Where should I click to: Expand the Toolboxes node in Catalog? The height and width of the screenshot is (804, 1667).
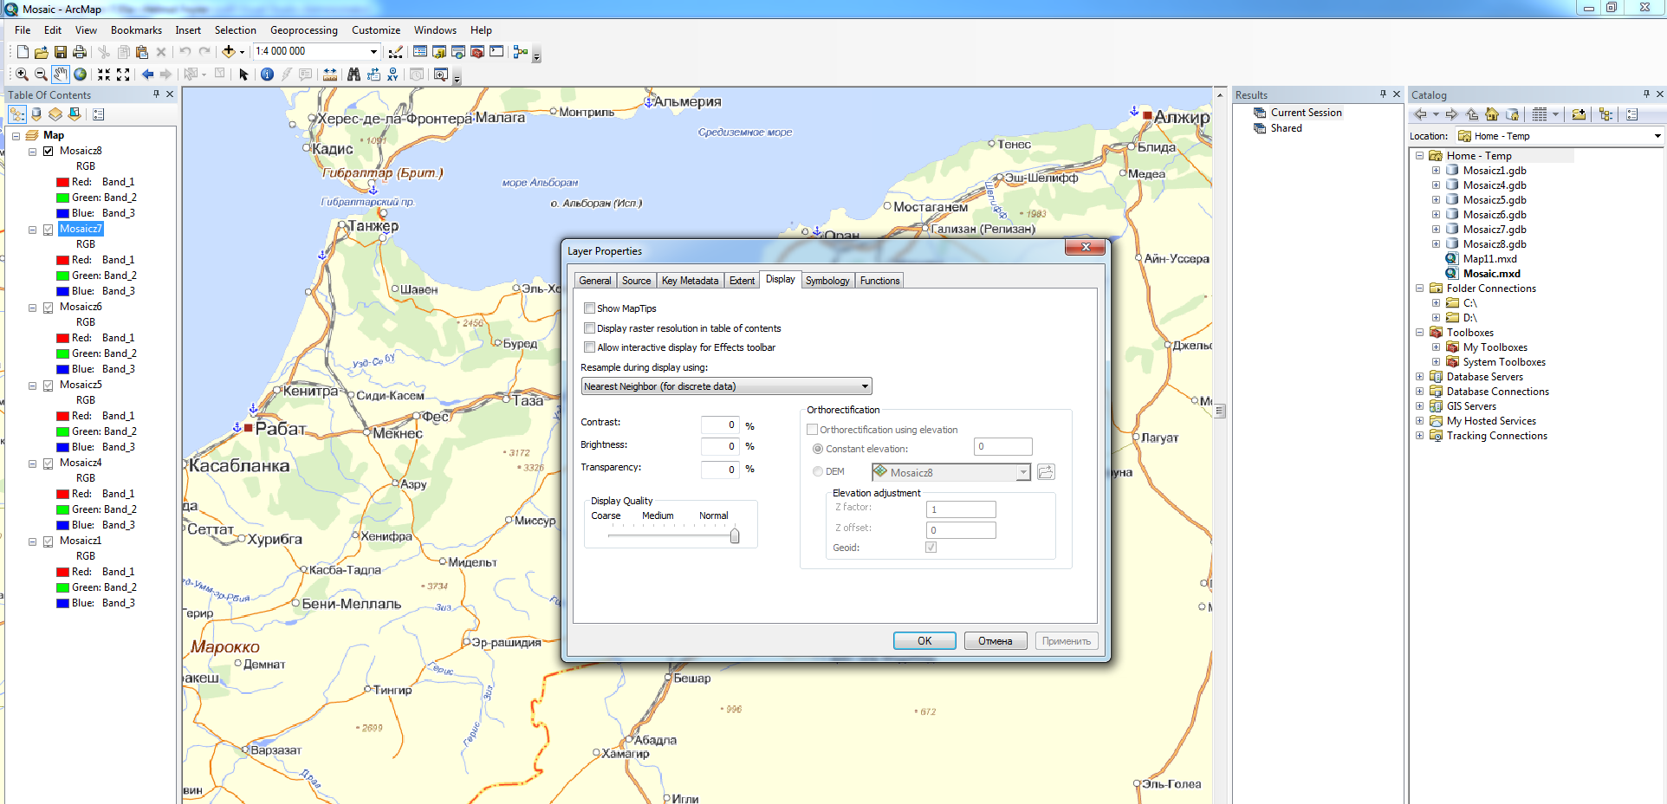point(1419,333)
